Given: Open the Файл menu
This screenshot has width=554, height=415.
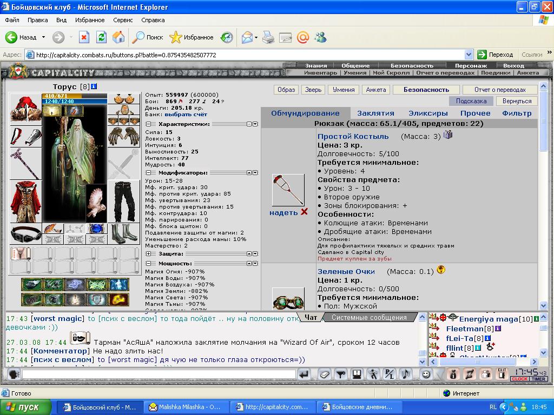Looking at the screenshot, I should [x=12, y=20].
